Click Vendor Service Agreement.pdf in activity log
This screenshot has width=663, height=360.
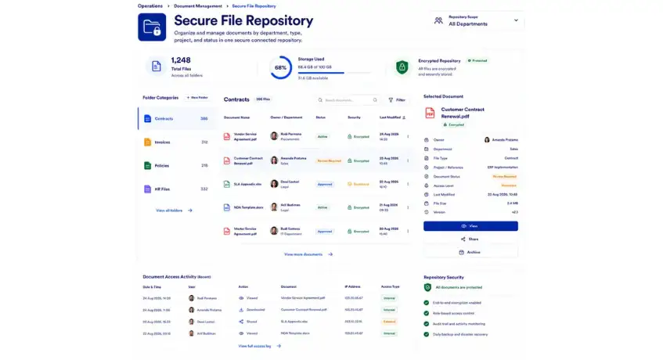[x=303, y=298]
